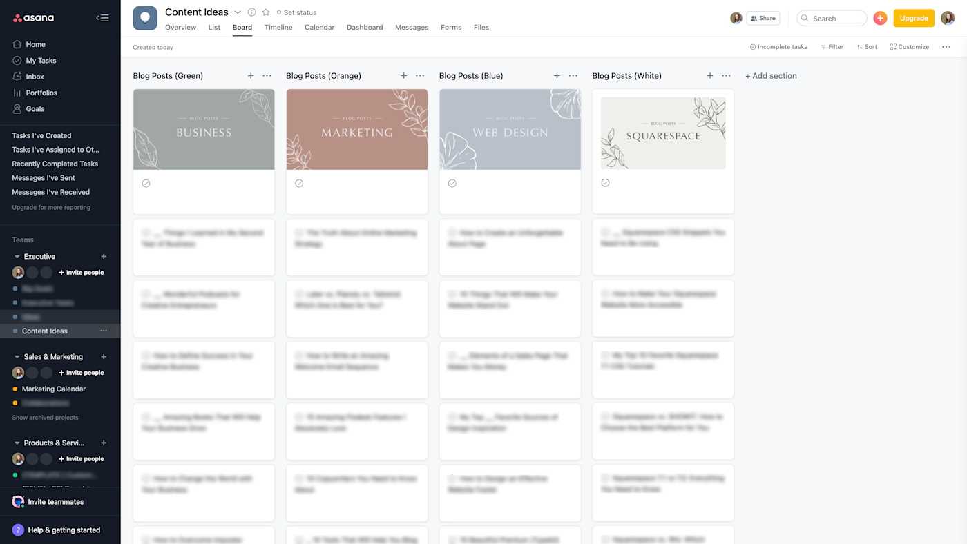The height and width of the screenshot is (544, 967).
Task: Show project details with the info icon
Action: [251, 12]
